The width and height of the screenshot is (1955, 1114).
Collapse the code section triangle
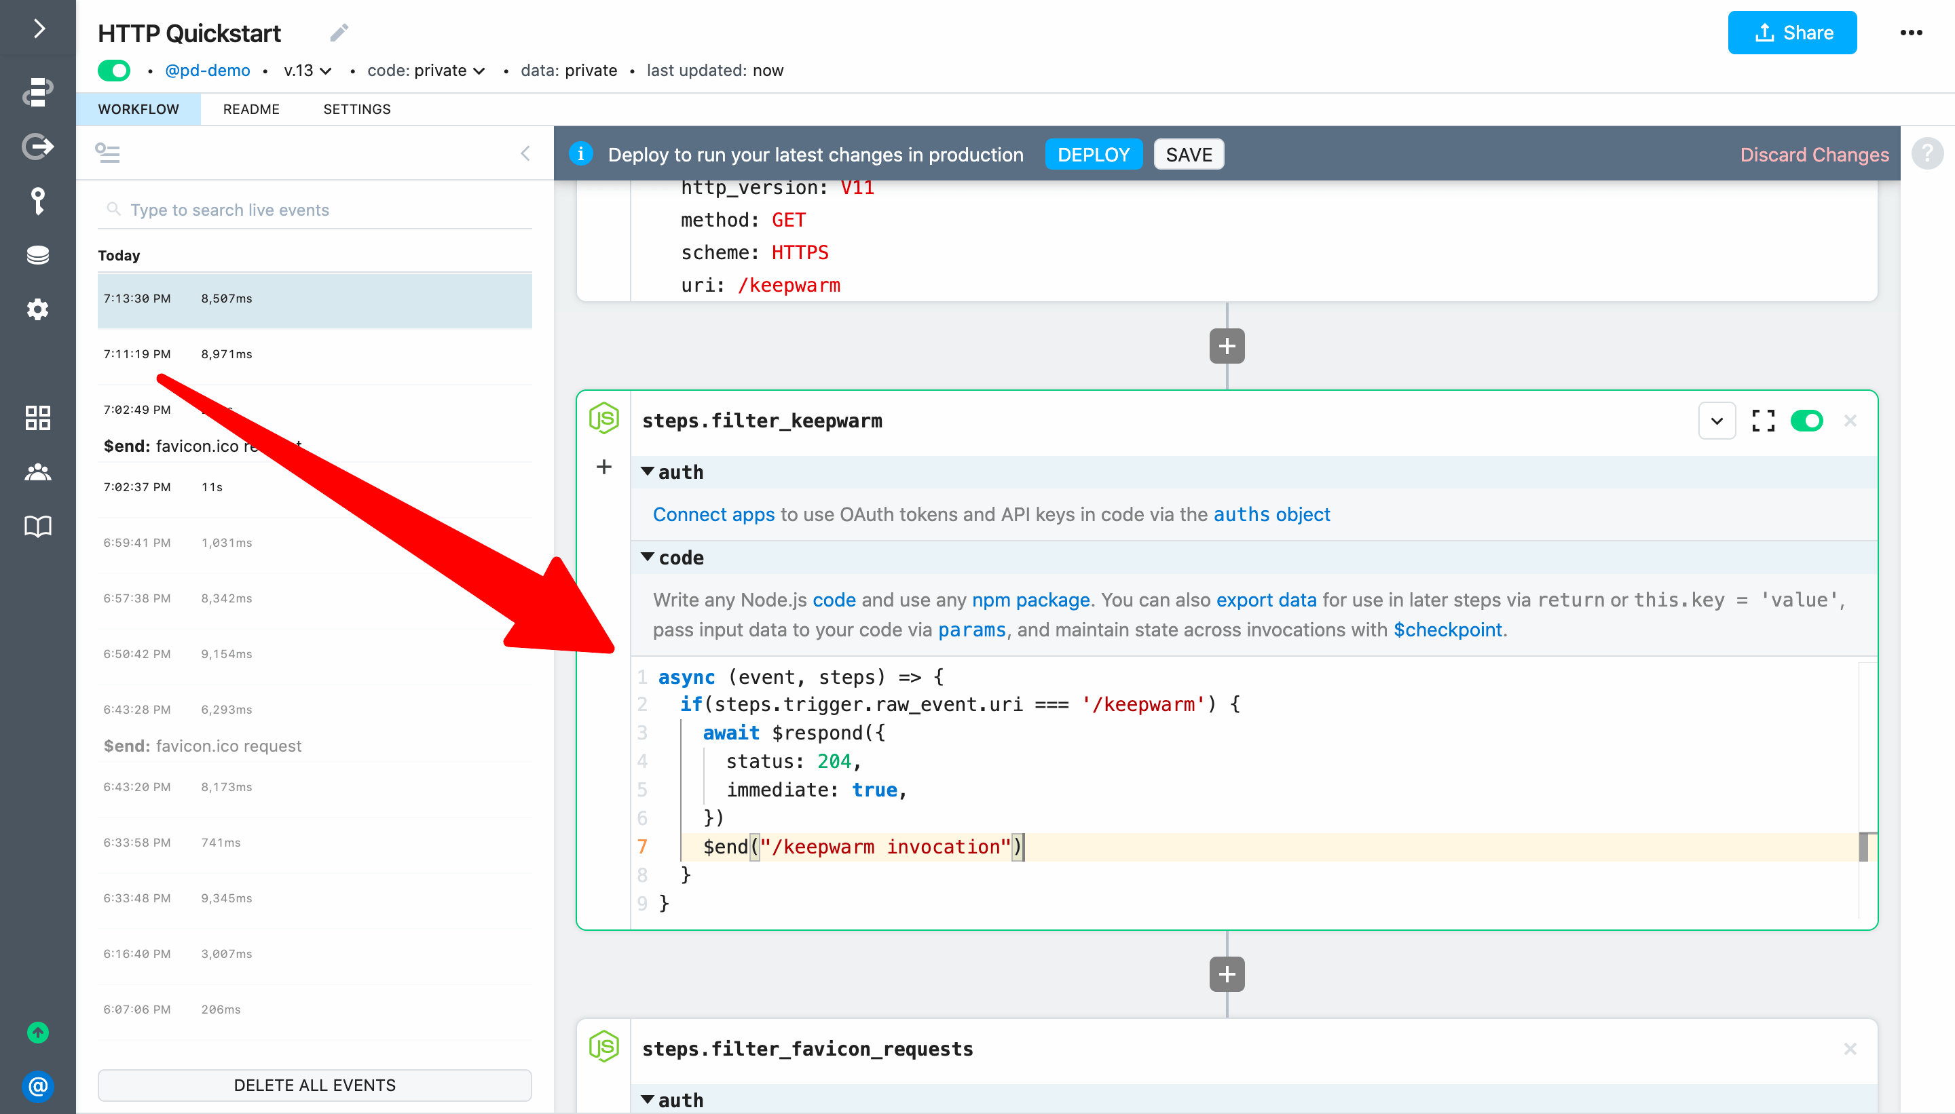point(648,557)
